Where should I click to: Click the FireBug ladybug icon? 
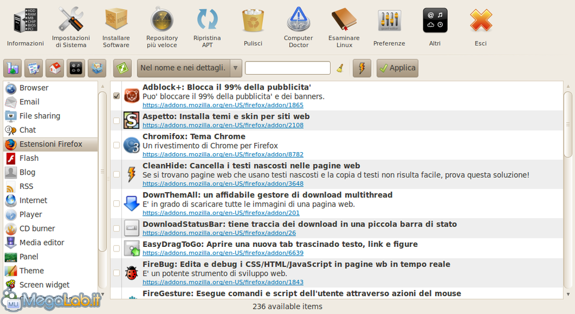click(x=131, y=273)
